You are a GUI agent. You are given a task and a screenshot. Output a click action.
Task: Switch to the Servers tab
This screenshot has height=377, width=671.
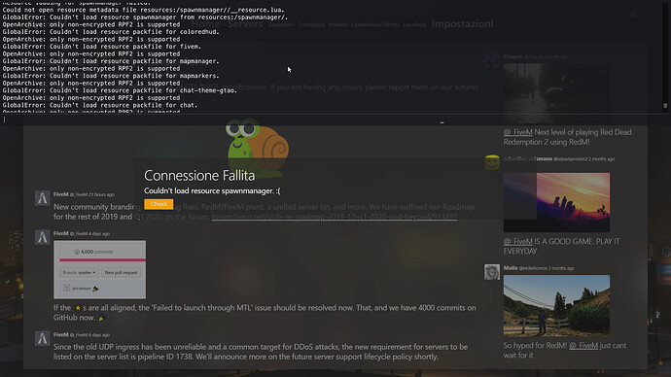[245, 24]
